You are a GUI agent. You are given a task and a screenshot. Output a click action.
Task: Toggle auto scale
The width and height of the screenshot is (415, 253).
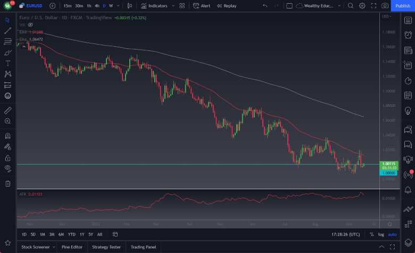pyautogui.click(x=392, y=234)
